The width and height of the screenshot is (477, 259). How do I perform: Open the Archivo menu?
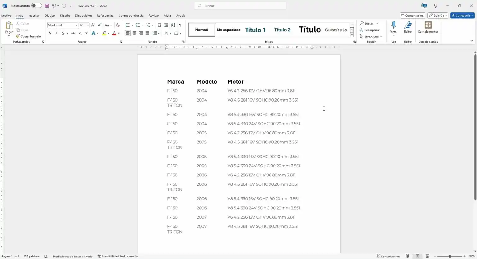[x=6, y=16]
